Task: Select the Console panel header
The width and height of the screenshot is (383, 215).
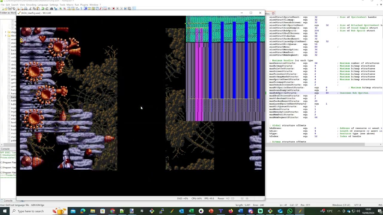Action: point(5,149)
